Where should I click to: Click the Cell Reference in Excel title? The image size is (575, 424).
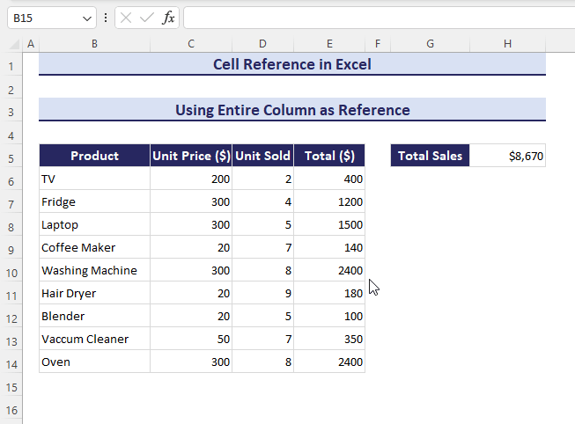pyautogui.click(x=292, y=64)
